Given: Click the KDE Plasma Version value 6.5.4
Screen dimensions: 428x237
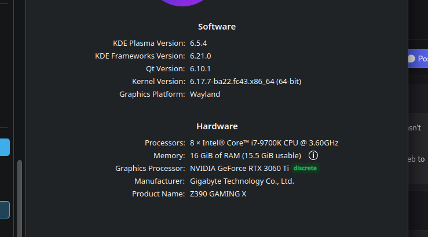Looking at the screenshot, I should 199,43.
